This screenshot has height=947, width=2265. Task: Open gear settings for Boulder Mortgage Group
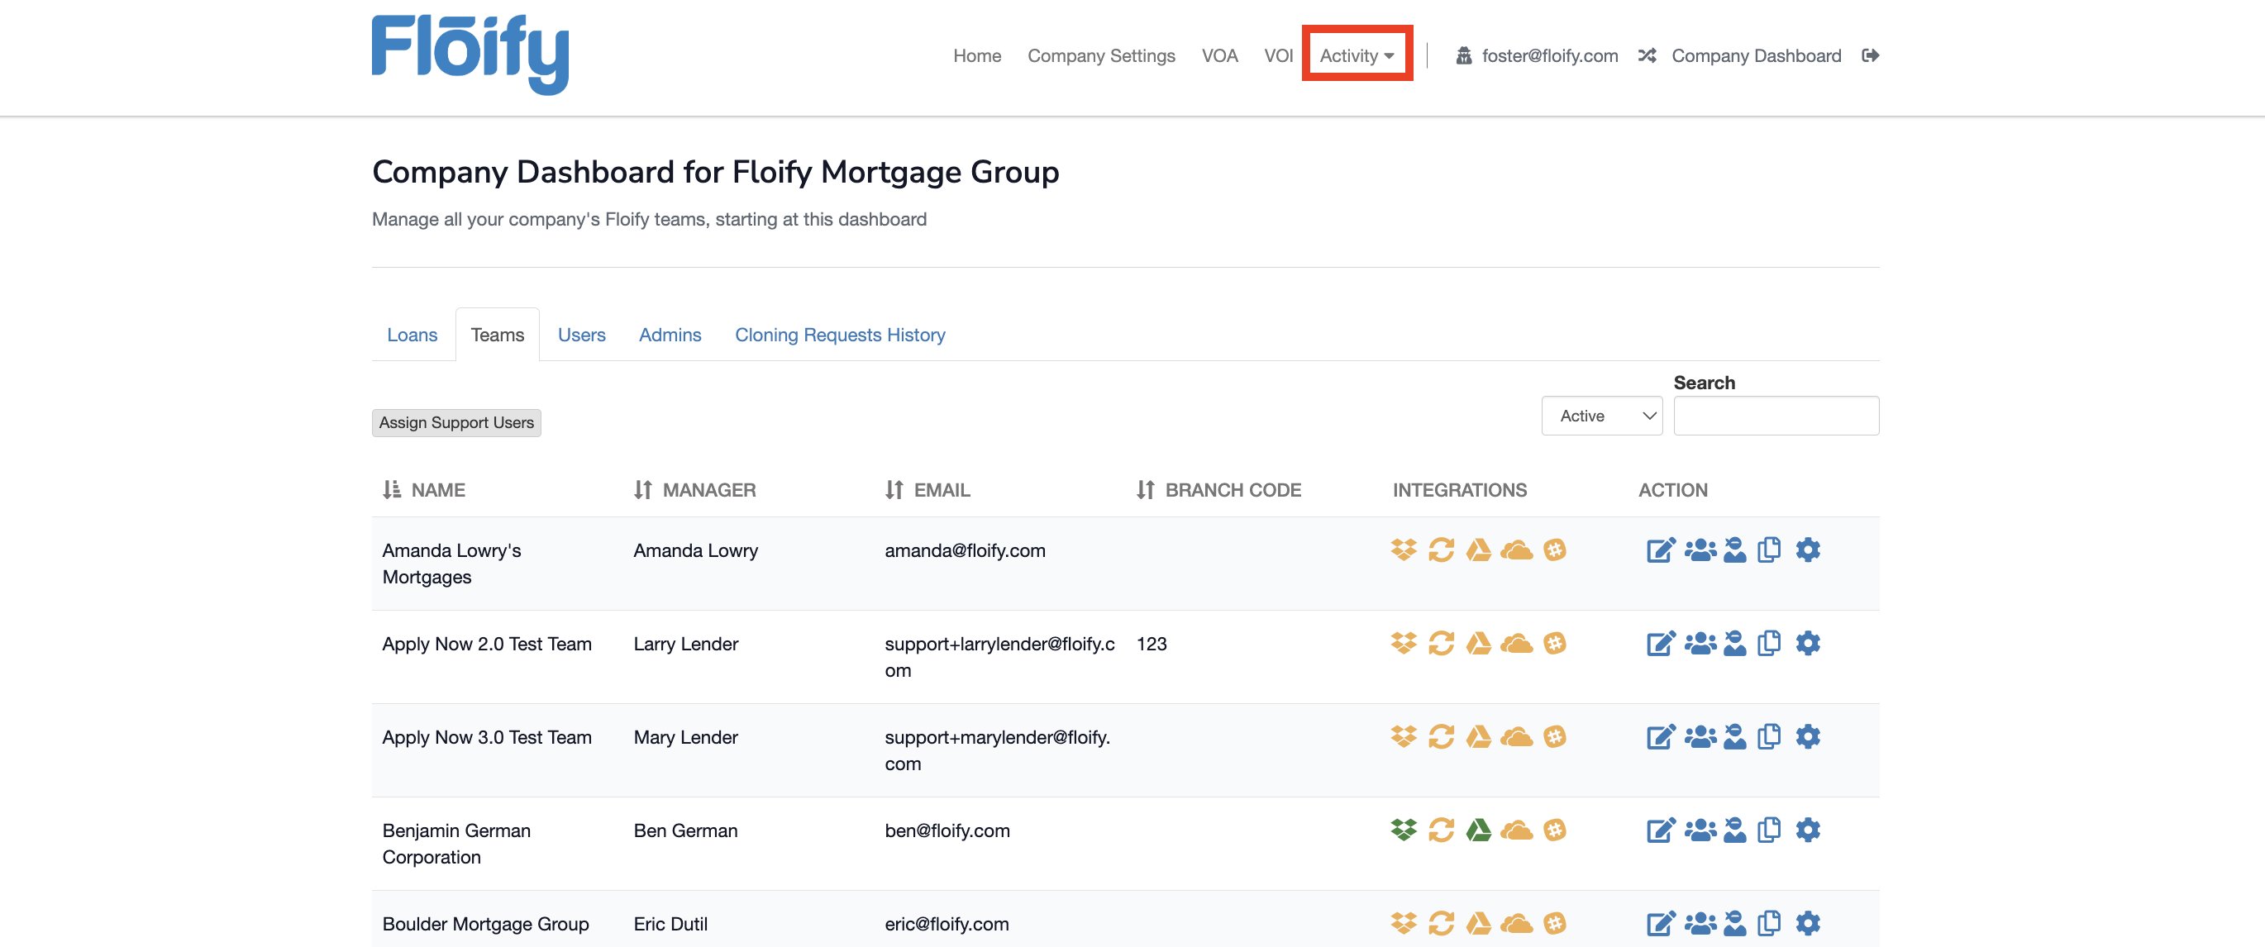(x=1807, y=923)
